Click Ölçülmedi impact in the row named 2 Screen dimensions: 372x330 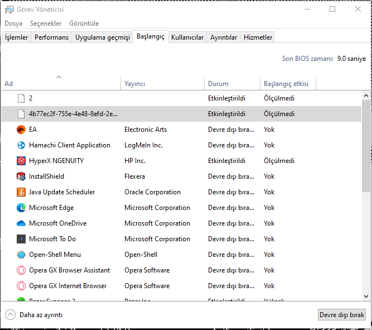(x=279, y=98)
